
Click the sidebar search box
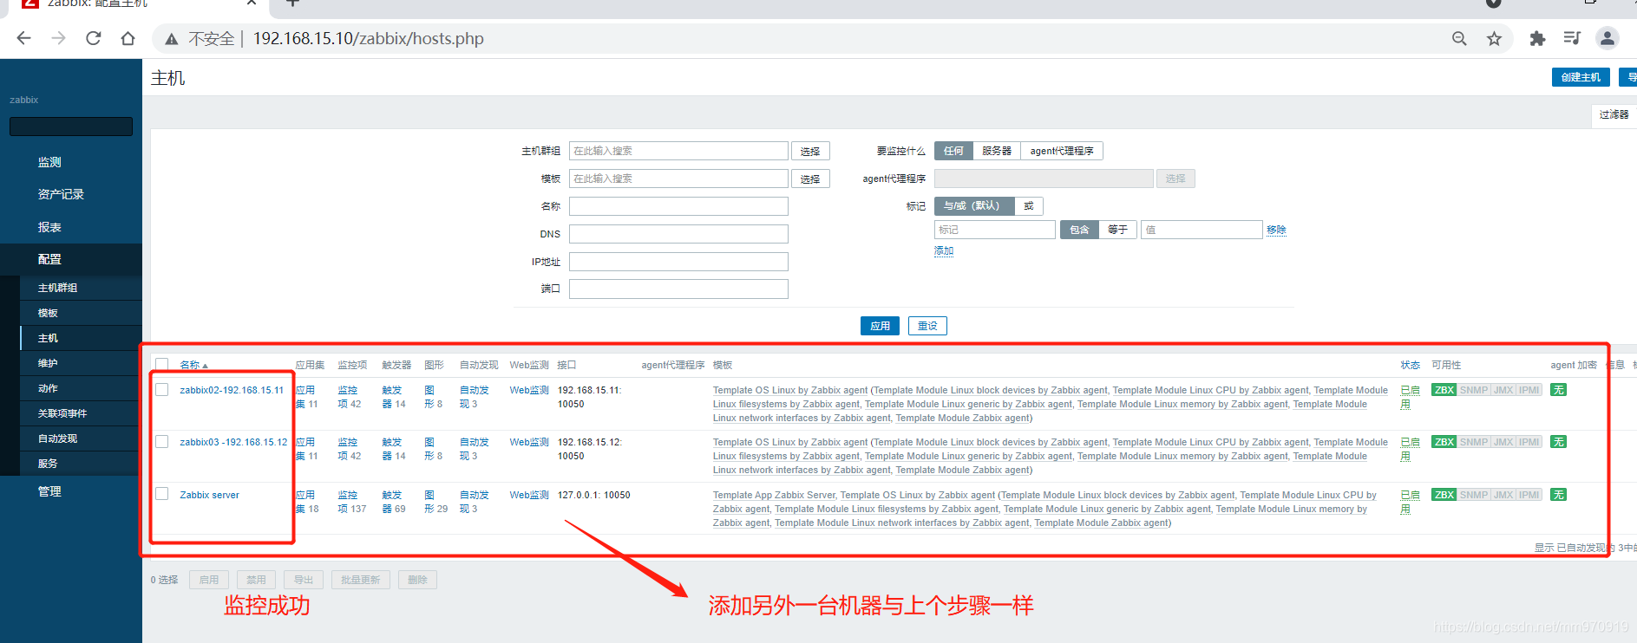(71, 127)
